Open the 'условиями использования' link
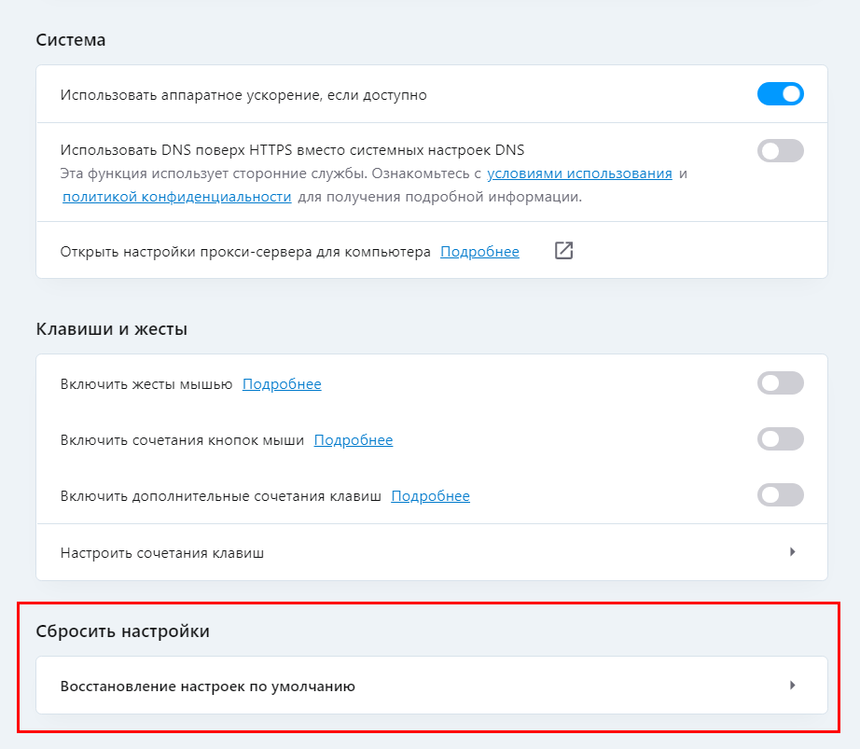Image resolution: width=860 pixels, height=749 pixels. tap(579, 173)
